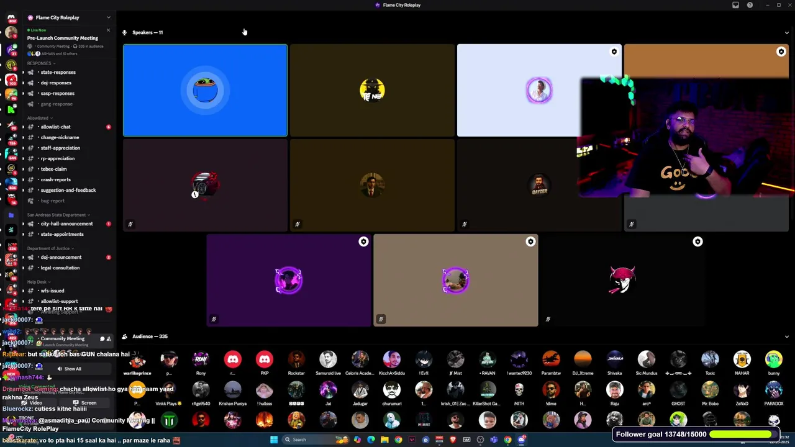Click audience member PKP's avatar

click(x=265, y=359)
